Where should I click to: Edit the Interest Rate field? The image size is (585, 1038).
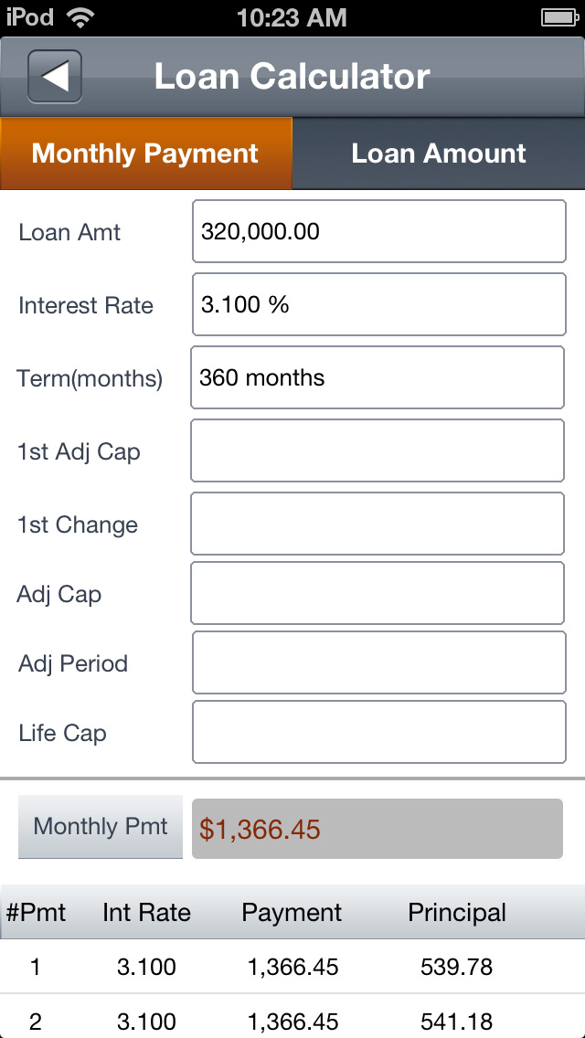coord(379,304)
